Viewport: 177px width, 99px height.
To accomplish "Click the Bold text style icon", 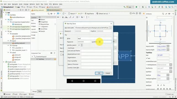I will (158, 86).
